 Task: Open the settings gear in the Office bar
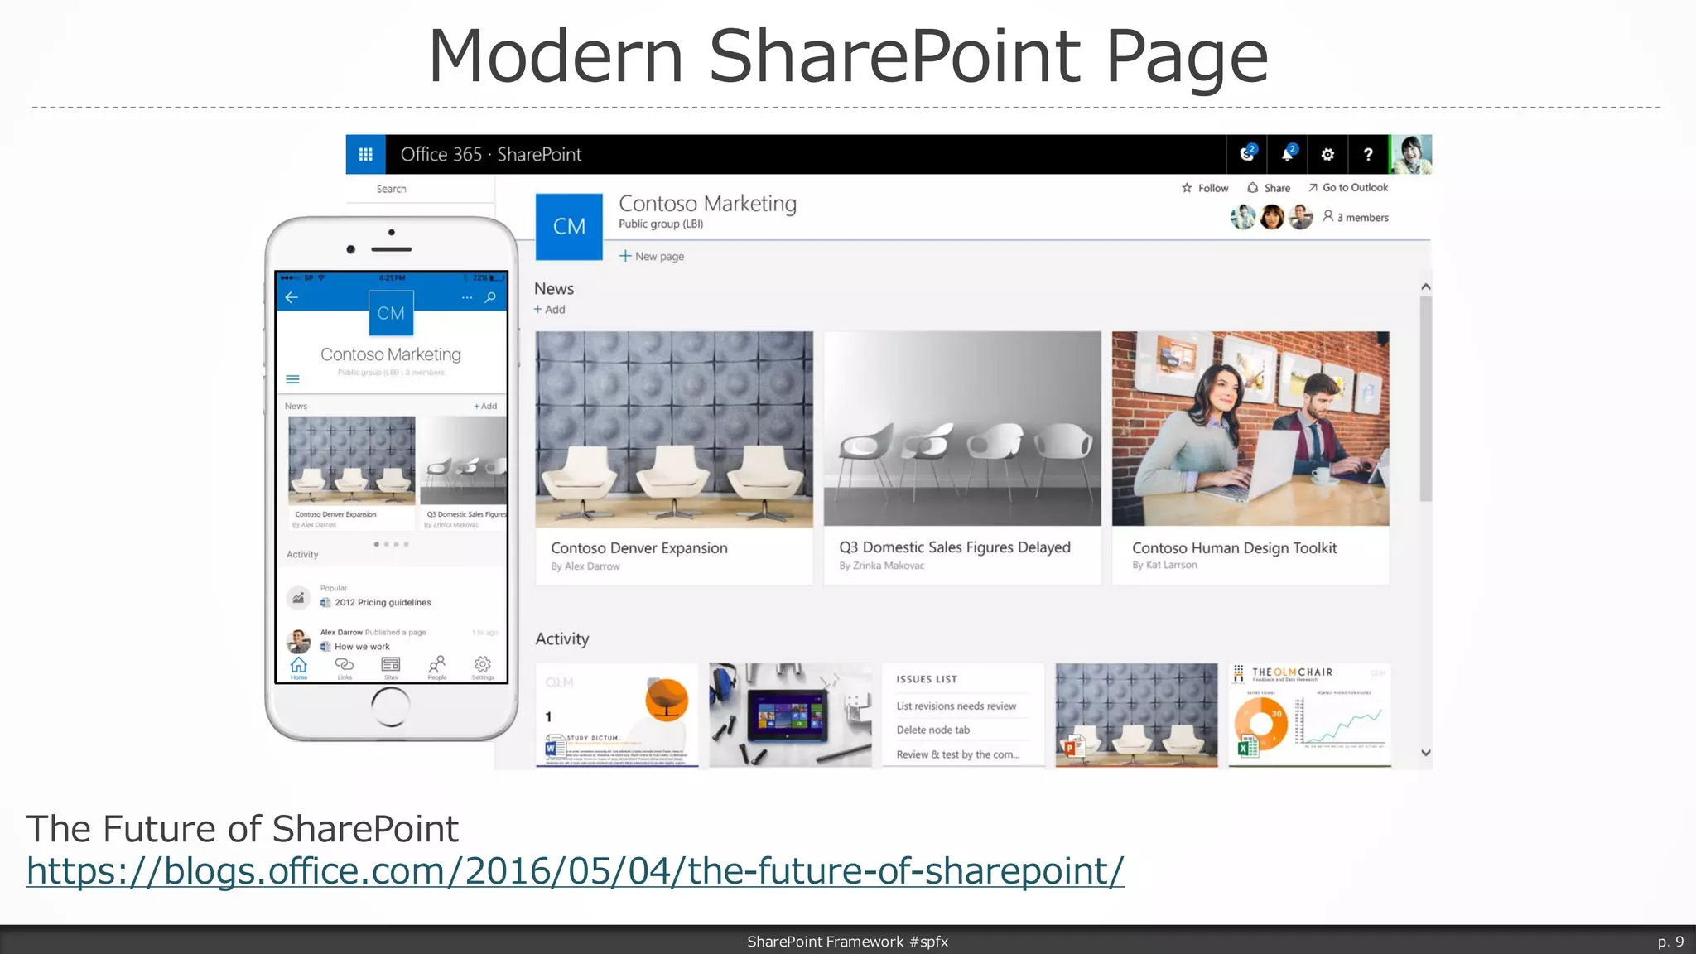point(1327,154)
